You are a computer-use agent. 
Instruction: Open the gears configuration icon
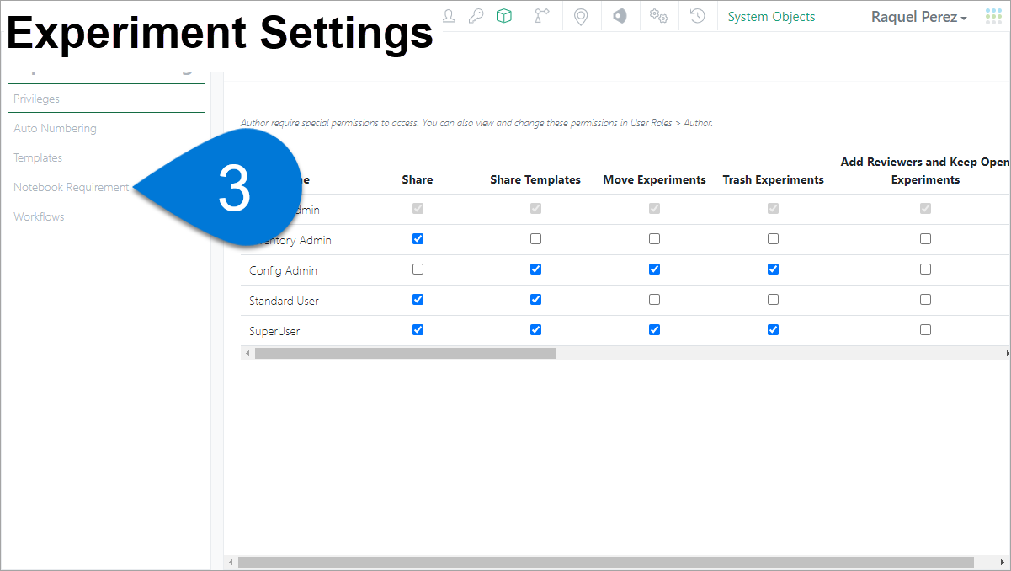658,16
